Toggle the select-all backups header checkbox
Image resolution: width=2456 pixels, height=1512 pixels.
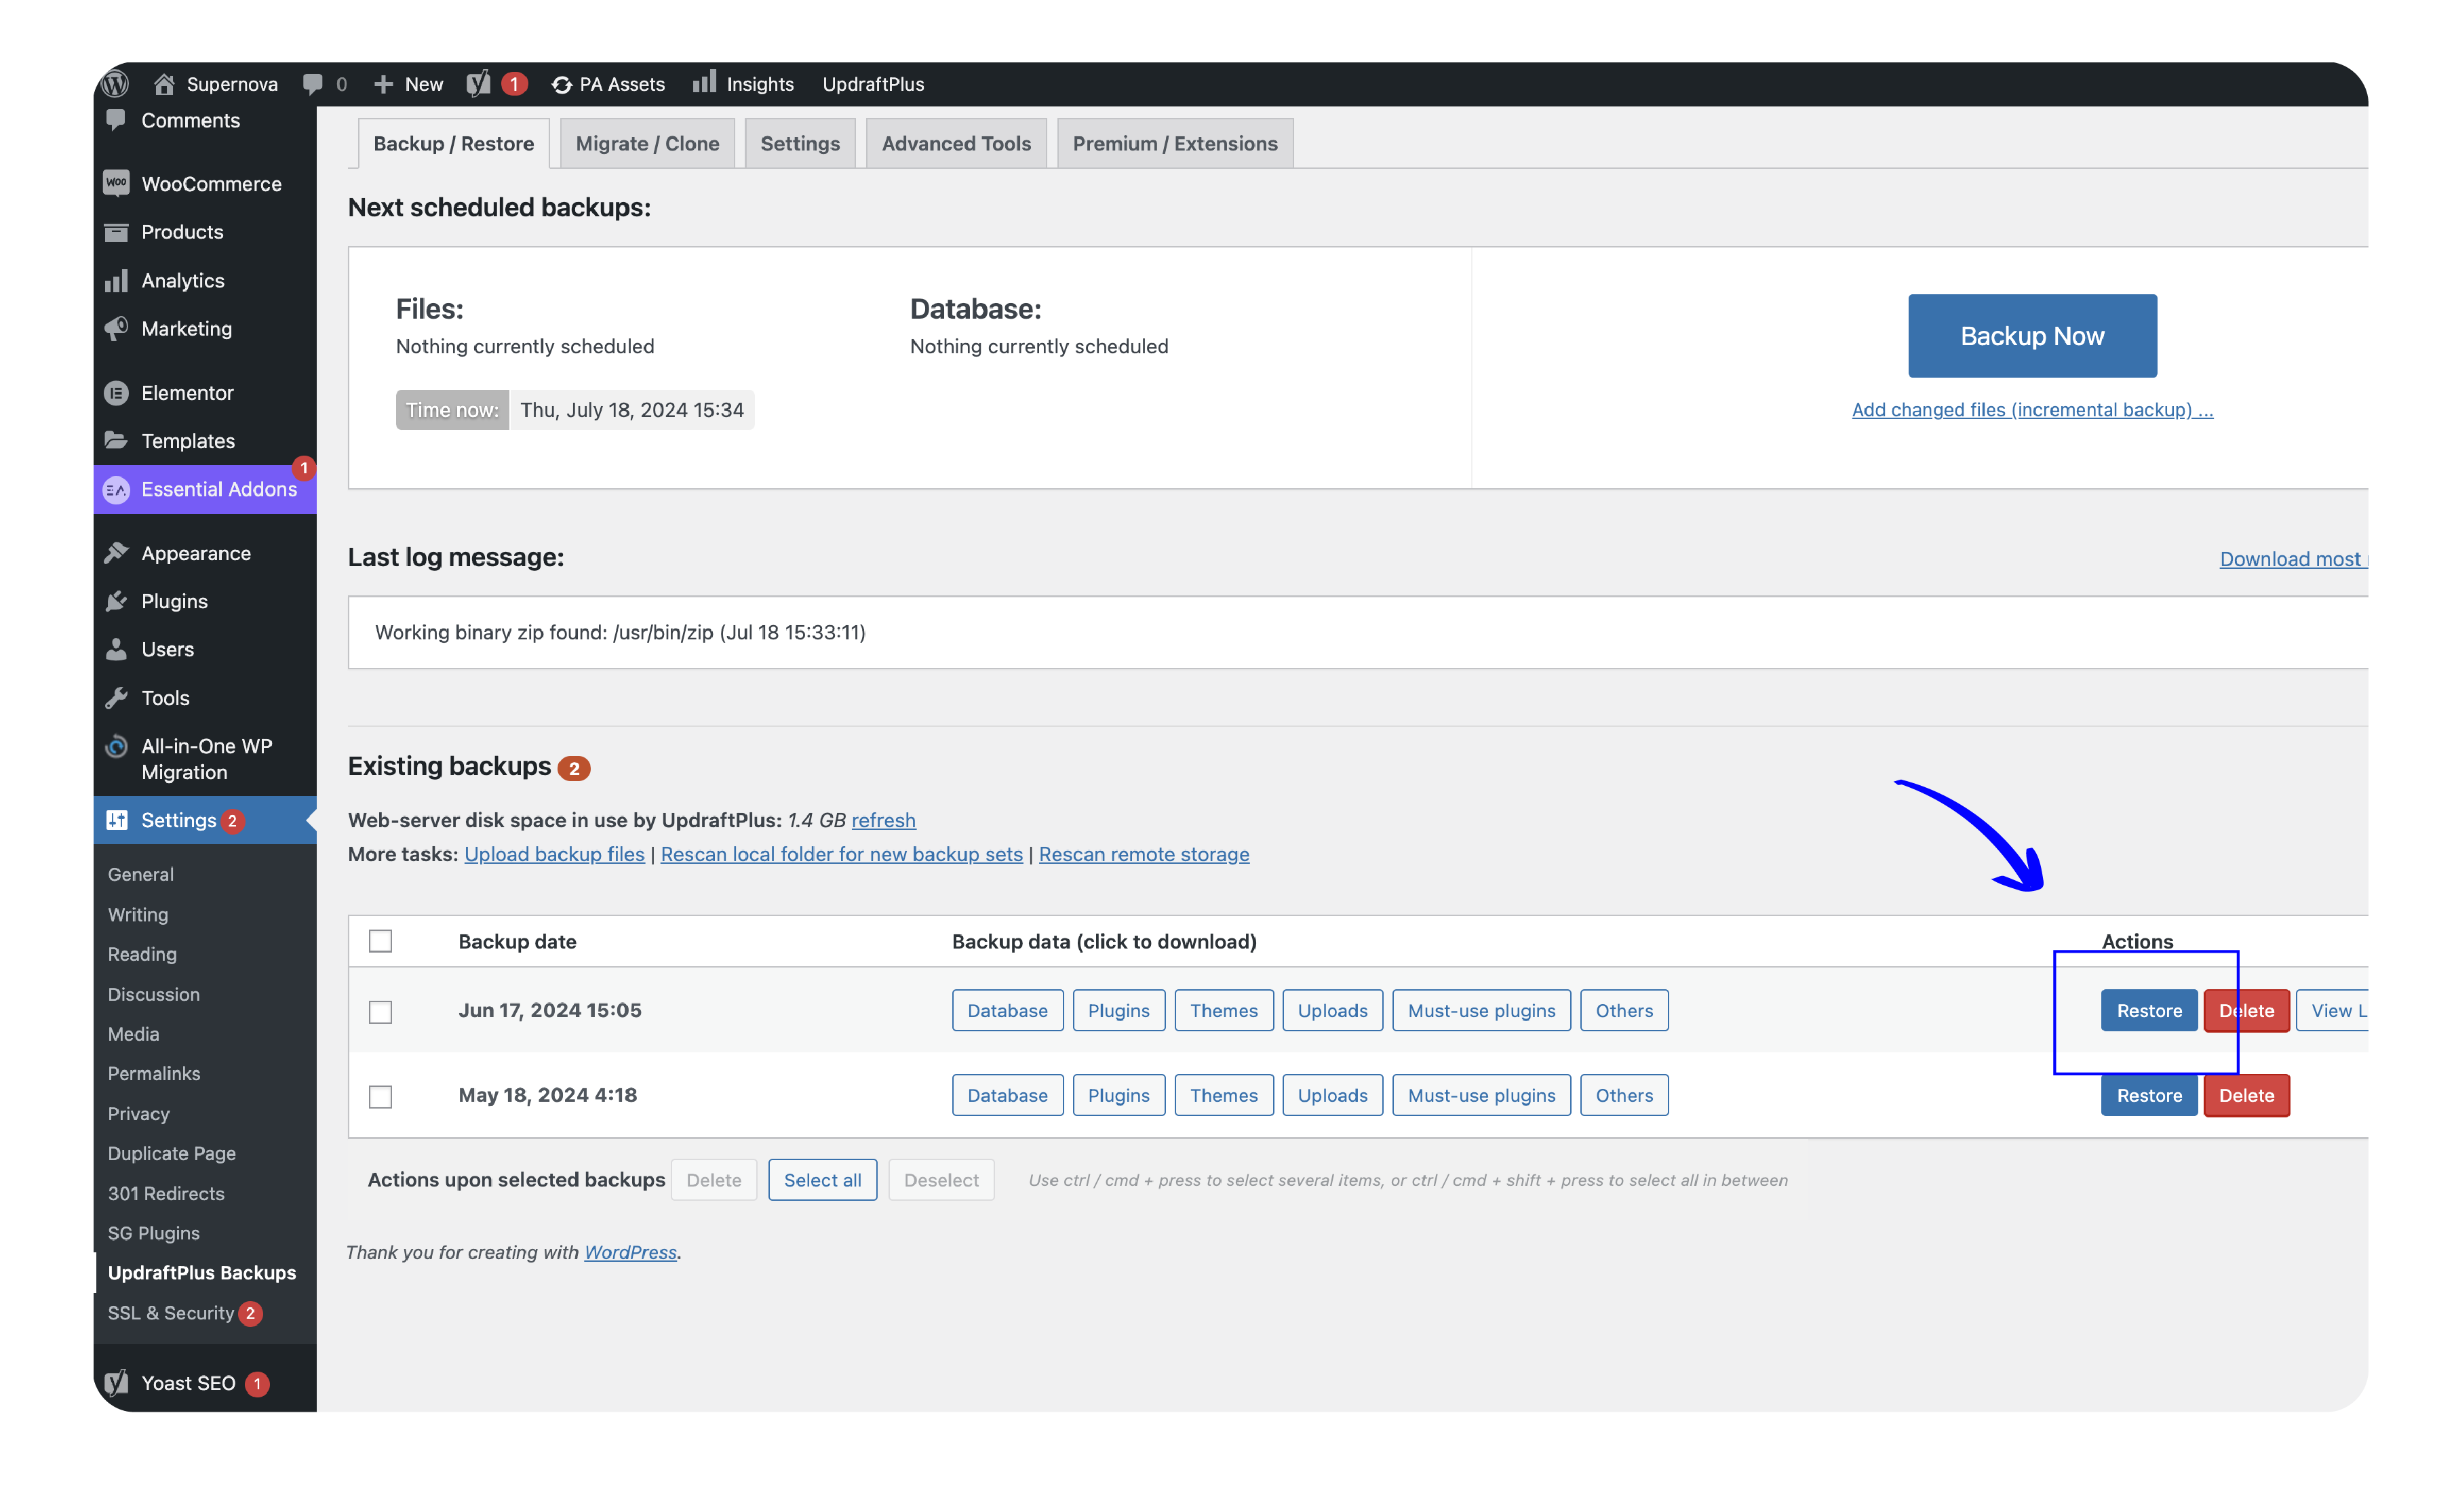coord(380,941)
